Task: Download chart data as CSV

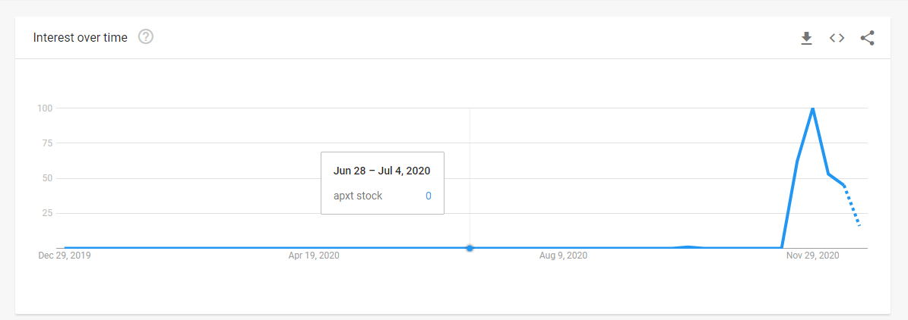Action: (x=806, y=38)
